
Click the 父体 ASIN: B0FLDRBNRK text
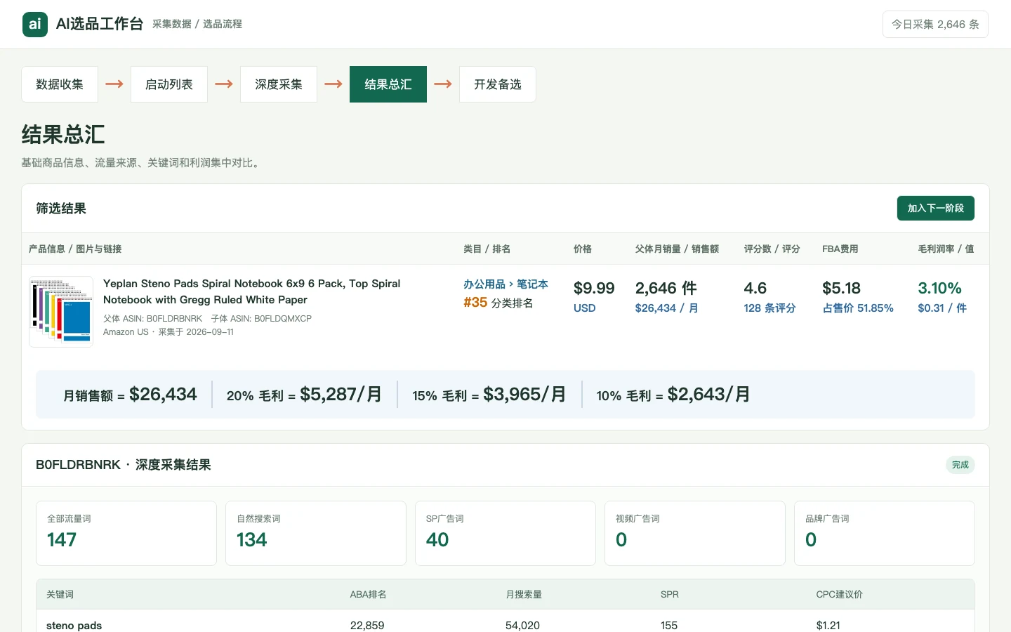pos(152,319)
